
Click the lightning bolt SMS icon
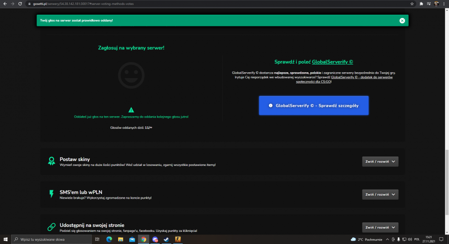(x=52, y=194)
